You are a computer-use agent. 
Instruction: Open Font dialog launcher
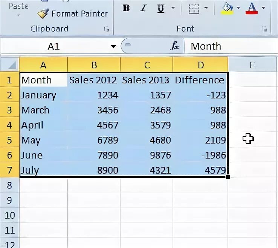pyautogui.click(x=264, y=29)
